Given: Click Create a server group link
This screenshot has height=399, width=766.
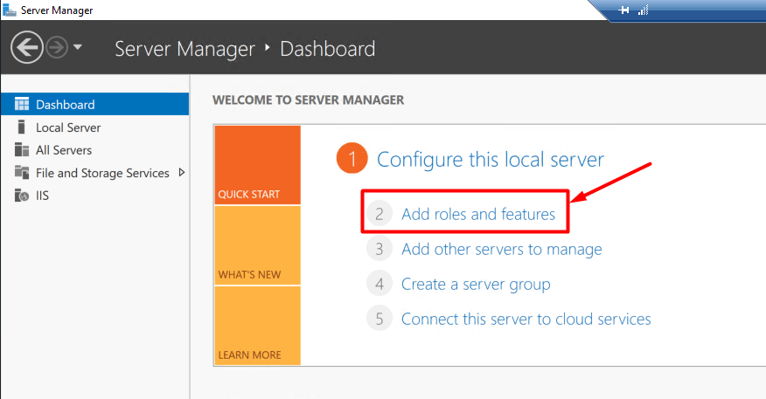Looking at the screenshot, I should click(x=476, y=284).
